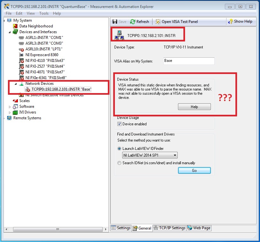Click the NI PXI-4071 device icon
The height and width of the screenshot is (242, 260).
(x=21, y=72)
